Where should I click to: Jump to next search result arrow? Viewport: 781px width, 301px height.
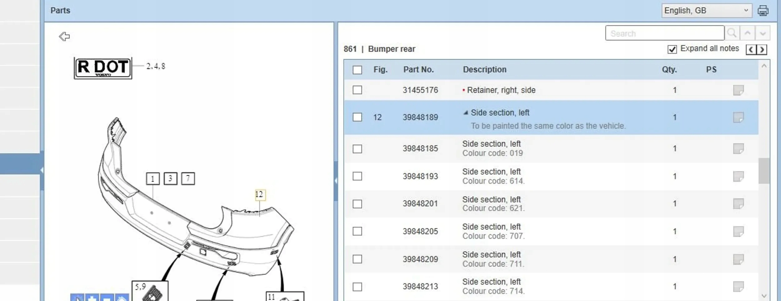[x=763, y=33]
